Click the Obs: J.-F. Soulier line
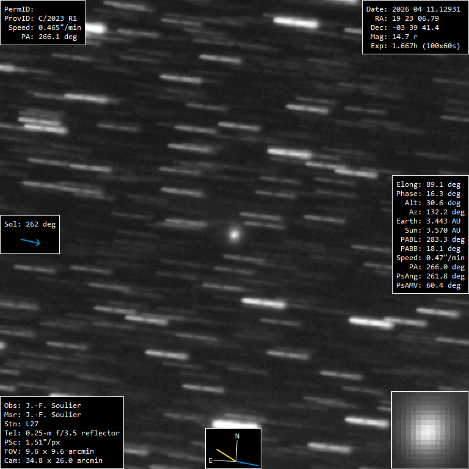The height and width of the screenshot is (469, 469). click(43, 405)
